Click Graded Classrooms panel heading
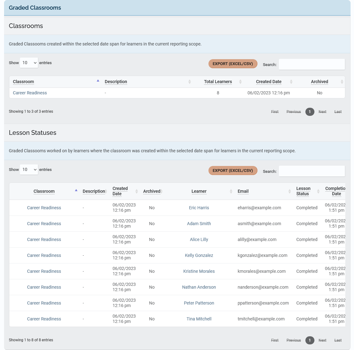Image resolution: width=354 pixels, height=350 pixels. (x=35, y=8)
